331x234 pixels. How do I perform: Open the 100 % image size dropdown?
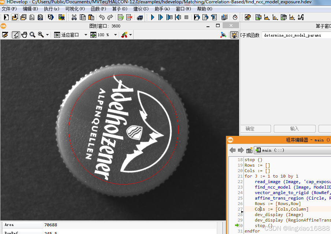[x=115, y=35]
